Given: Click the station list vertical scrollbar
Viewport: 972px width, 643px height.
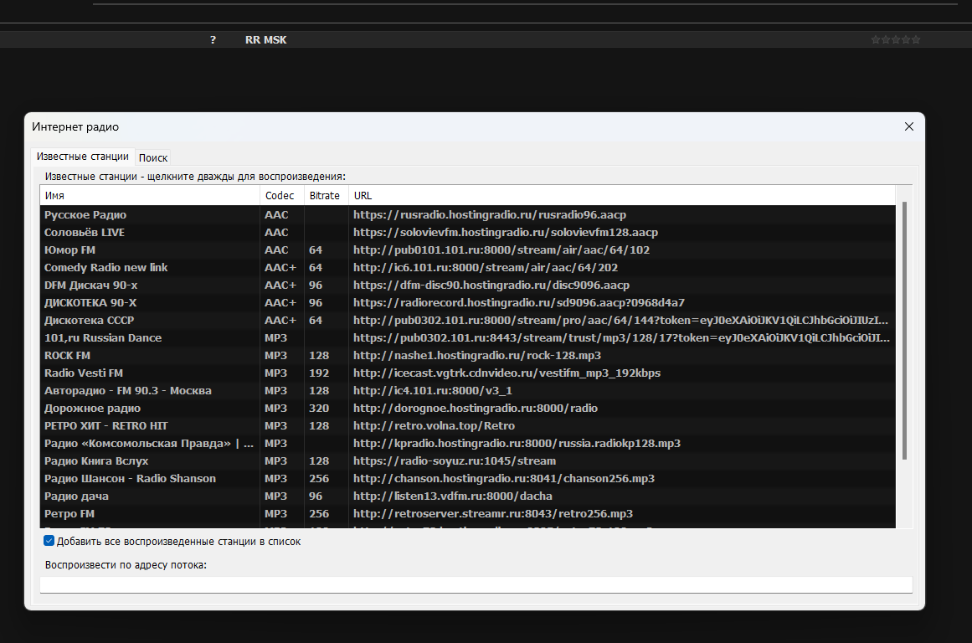Looking at the screenshot, I should tap(904, 331).
